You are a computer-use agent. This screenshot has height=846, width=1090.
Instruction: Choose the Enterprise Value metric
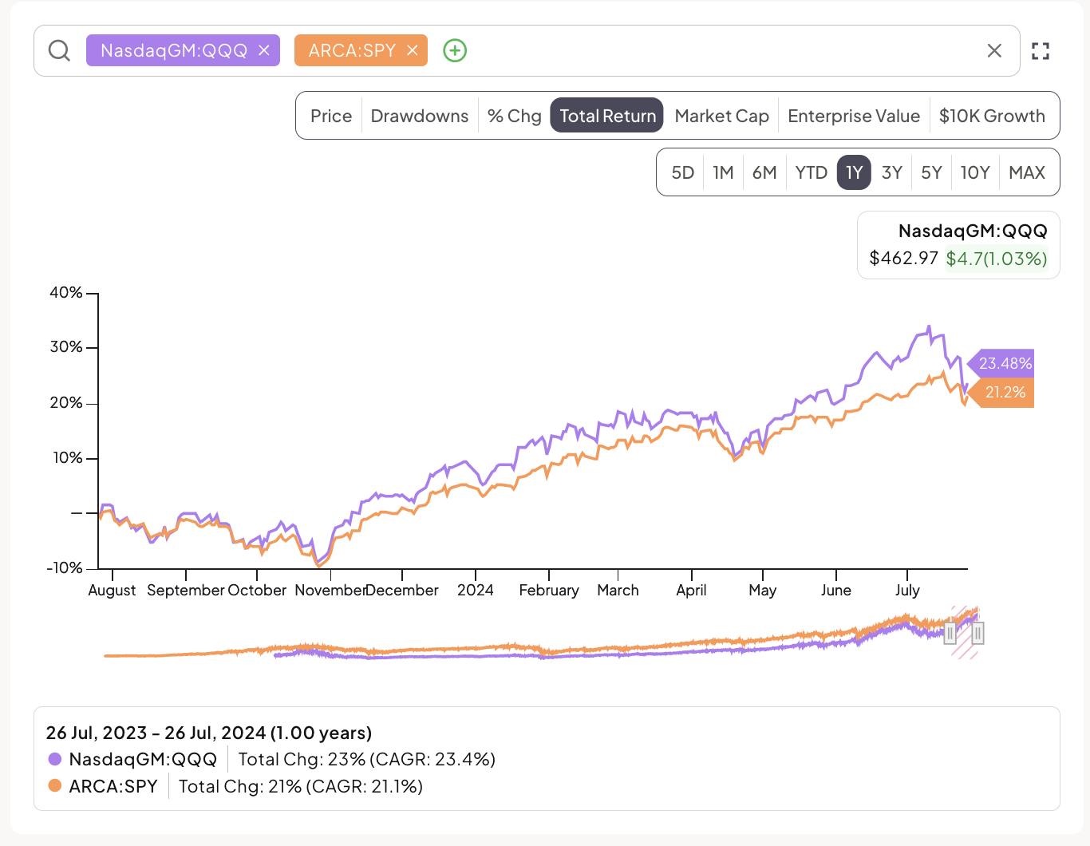click(x=854, y=116)
